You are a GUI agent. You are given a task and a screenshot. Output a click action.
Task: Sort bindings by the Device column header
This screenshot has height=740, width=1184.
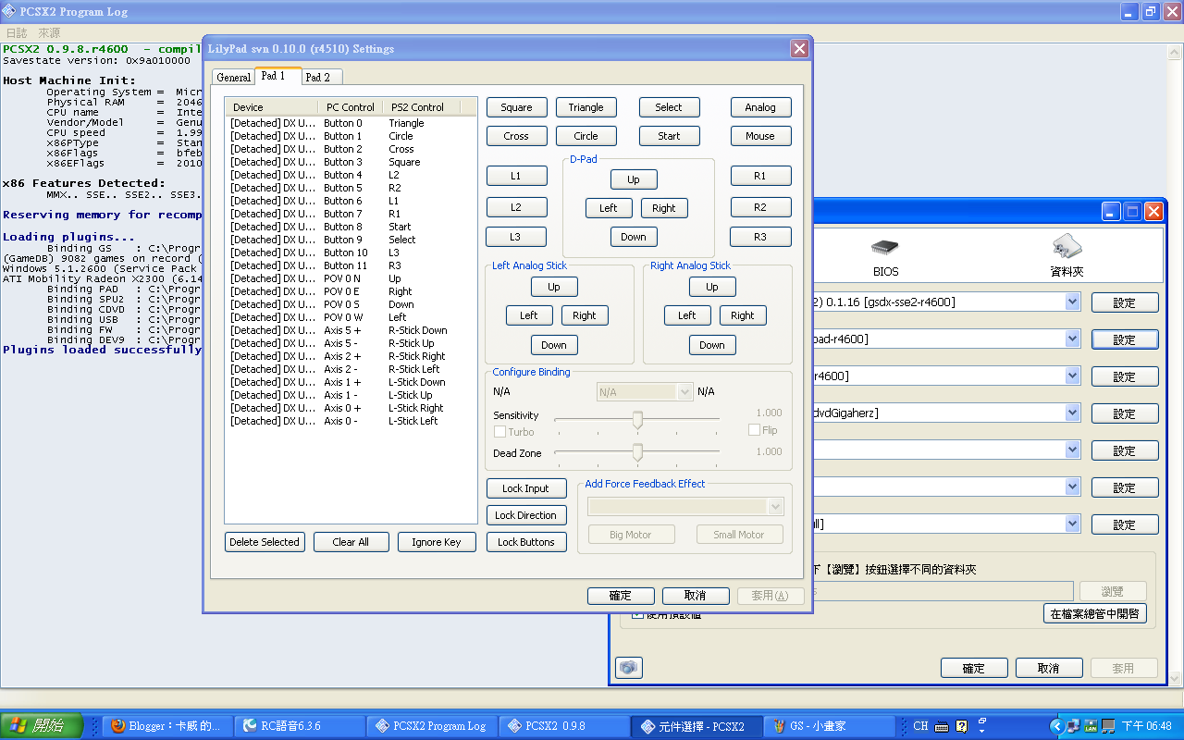pyautogui.click(x=271, y=107)
